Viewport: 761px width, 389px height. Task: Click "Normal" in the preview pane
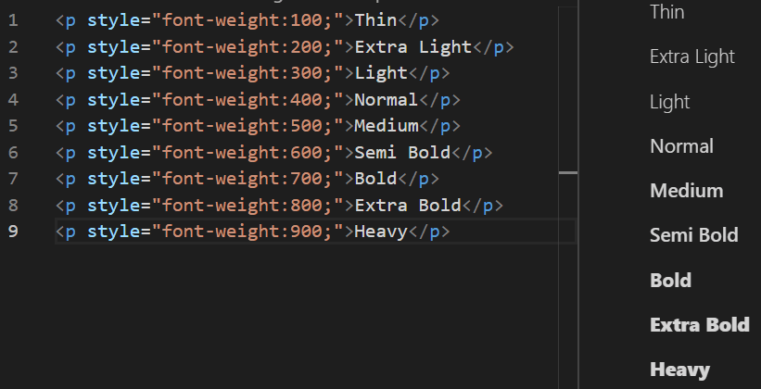click(682, 146)
